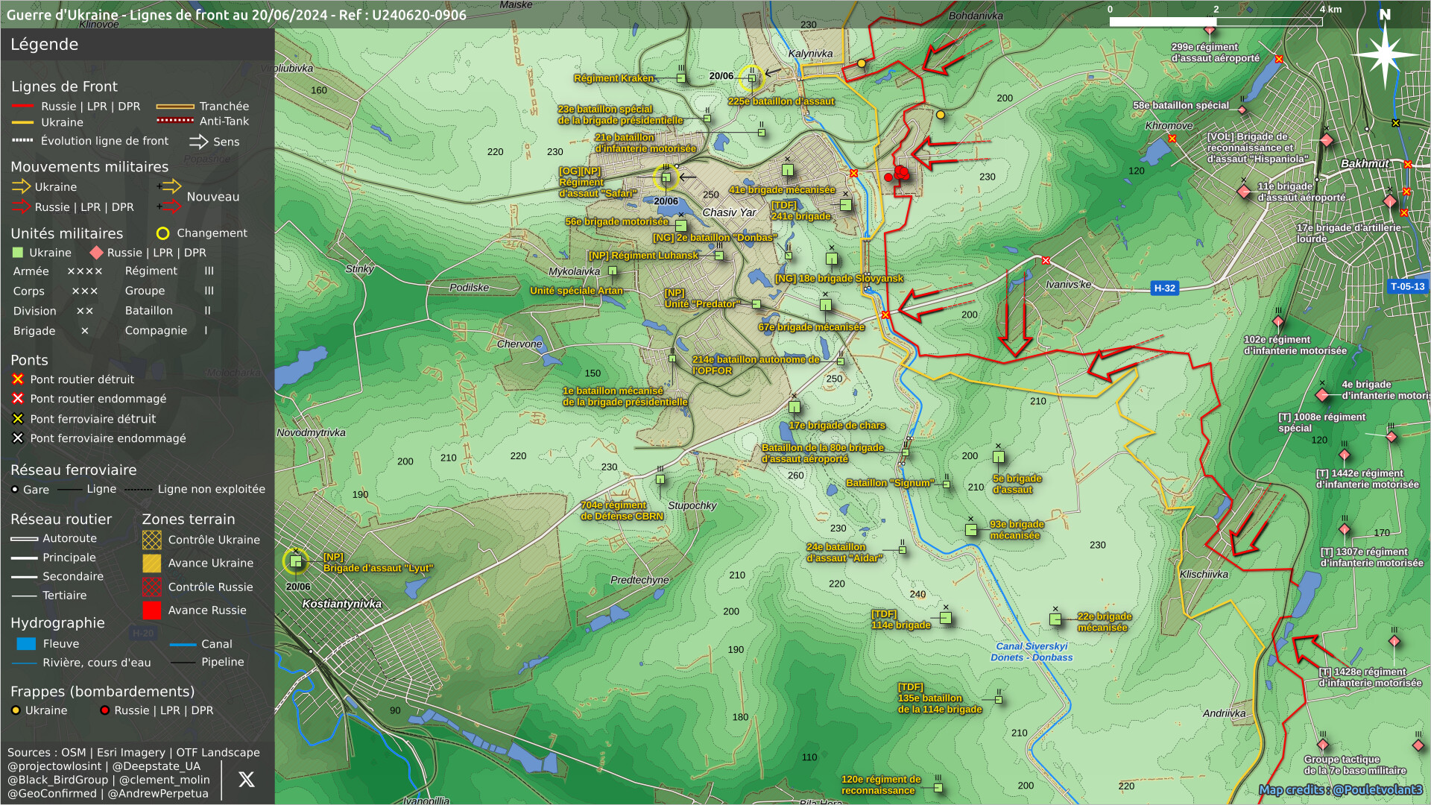
Task: Click the kilometer scale bar
Action: click(1216, 22)
